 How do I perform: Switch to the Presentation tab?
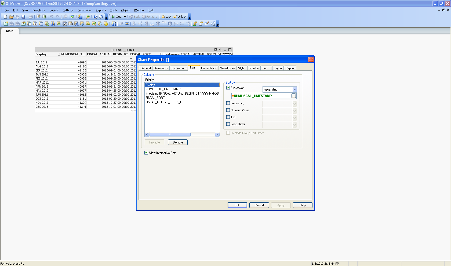pyautogui.click(x=209, y=68)
